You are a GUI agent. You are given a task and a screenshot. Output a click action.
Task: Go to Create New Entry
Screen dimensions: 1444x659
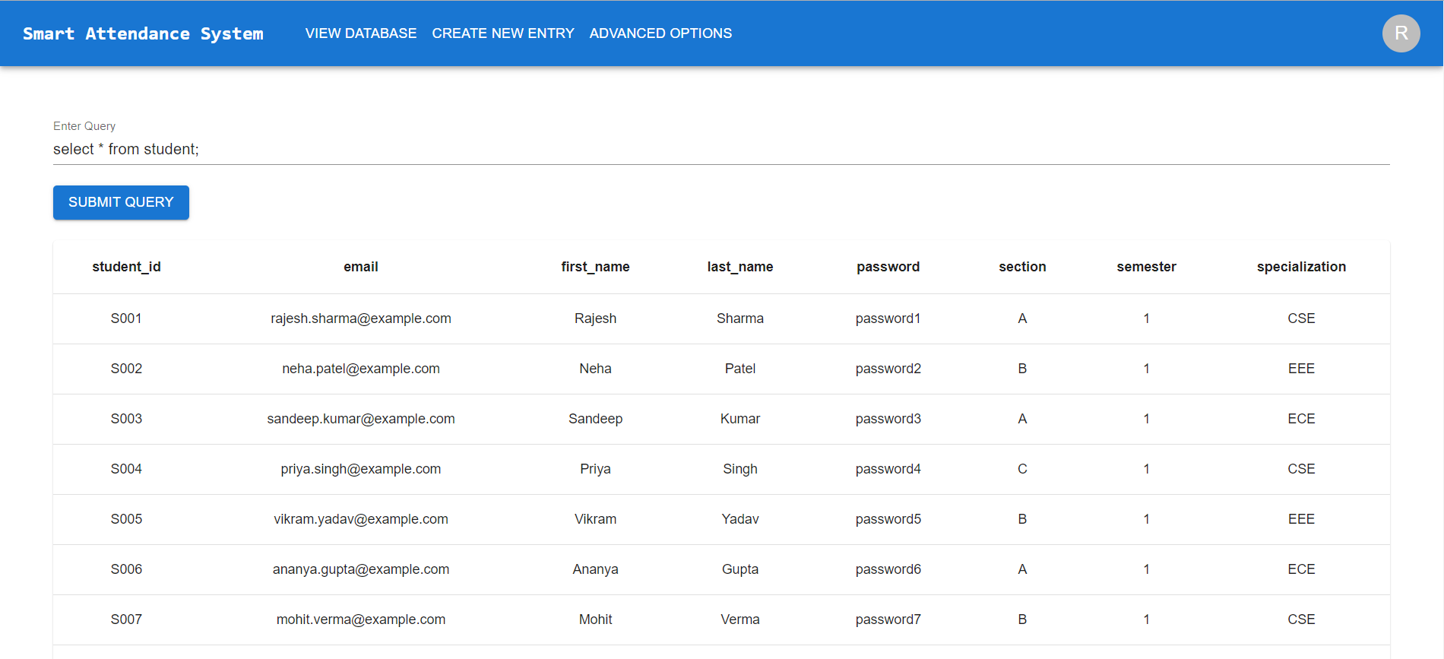click(x=503, y=33)
